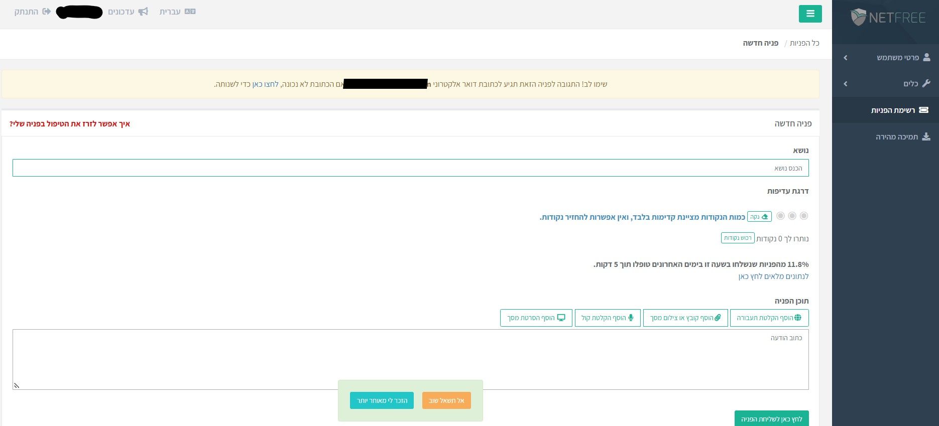Click the 'פניה חדשה' breadcrumb text

[761, 43]
